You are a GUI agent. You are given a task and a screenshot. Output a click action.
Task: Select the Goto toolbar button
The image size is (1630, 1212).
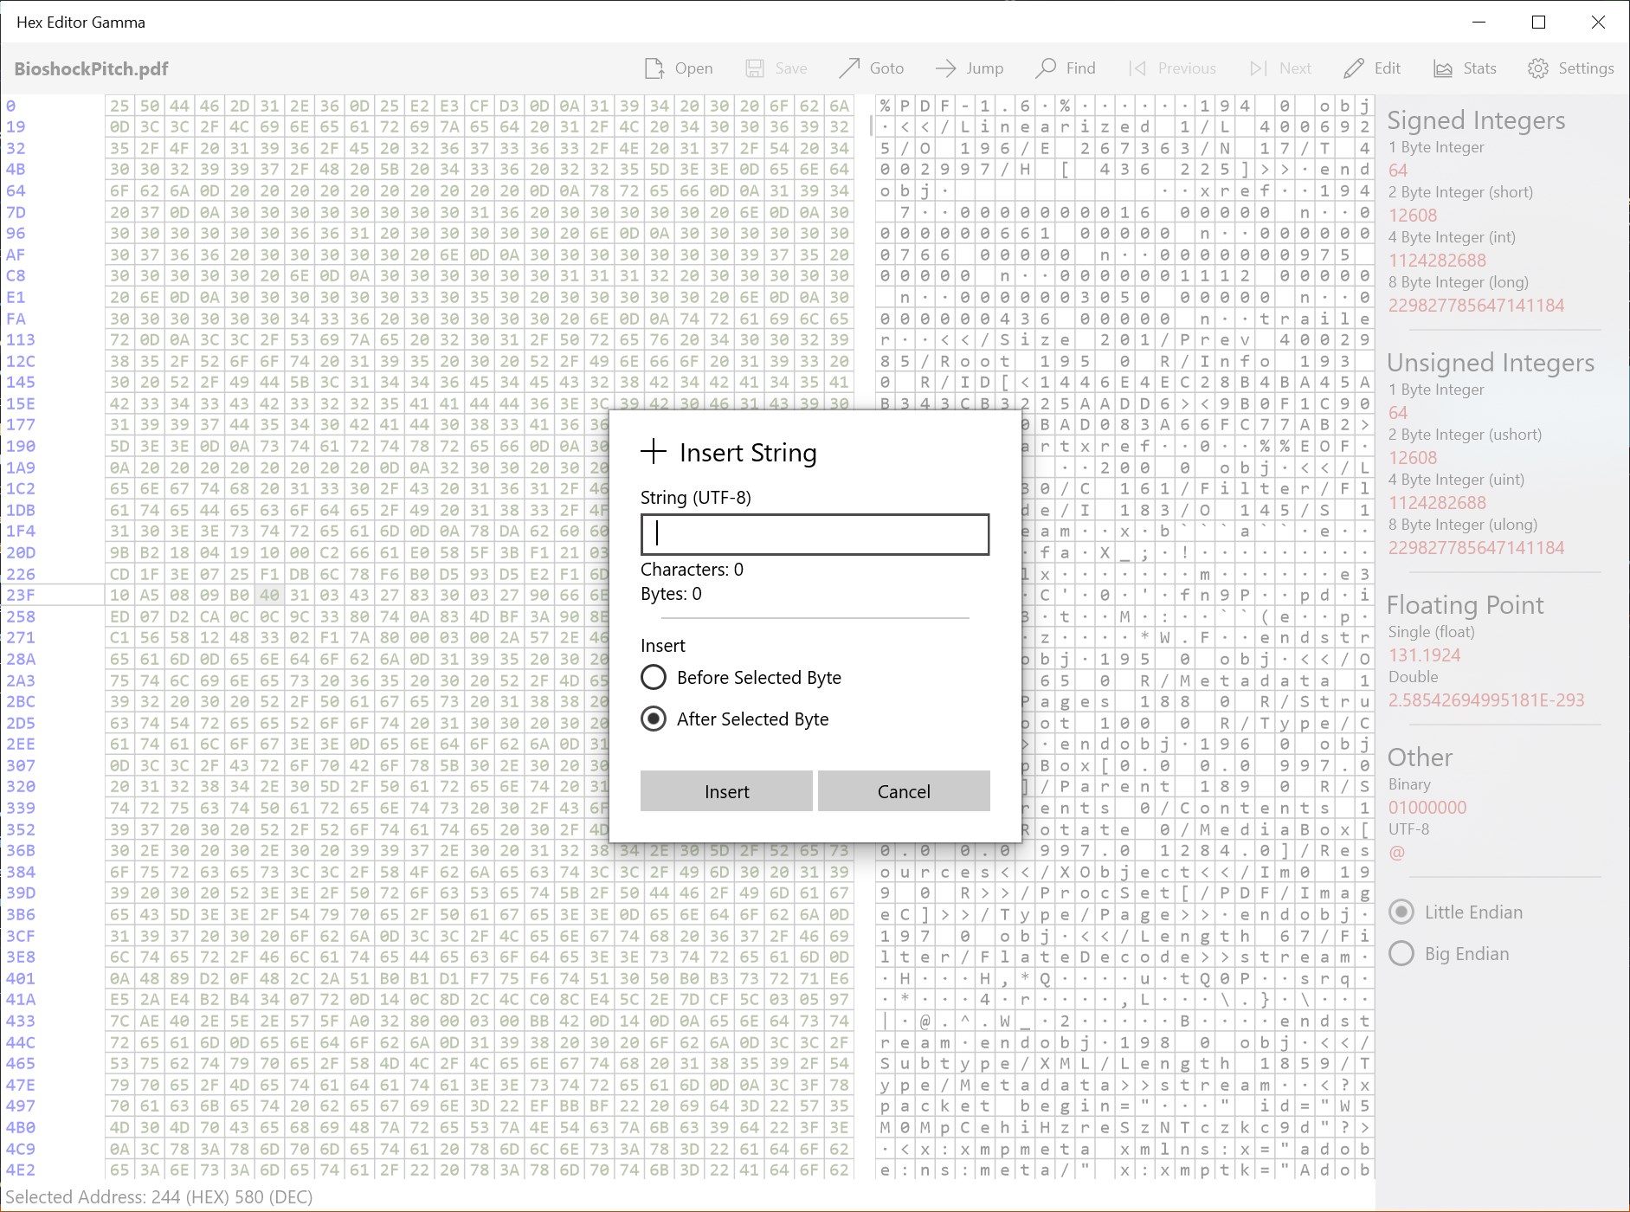tap(871, 68)
